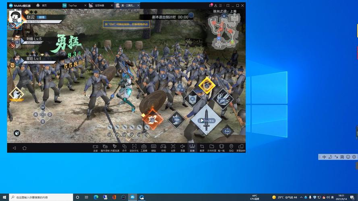Viewport: 358px width, 201px height.
Task: Open Task View on the taskbar
Action: tap(87, 197)
